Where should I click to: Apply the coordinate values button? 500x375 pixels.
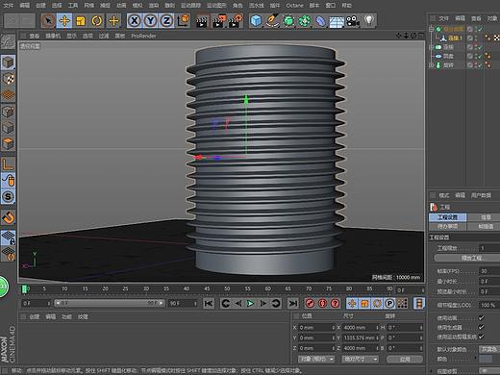tap(405, 359)
